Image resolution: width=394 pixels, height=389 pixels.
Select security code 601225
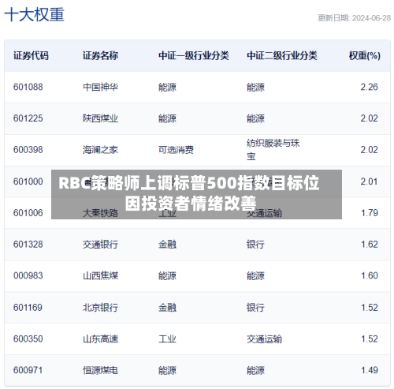point(28,118)
